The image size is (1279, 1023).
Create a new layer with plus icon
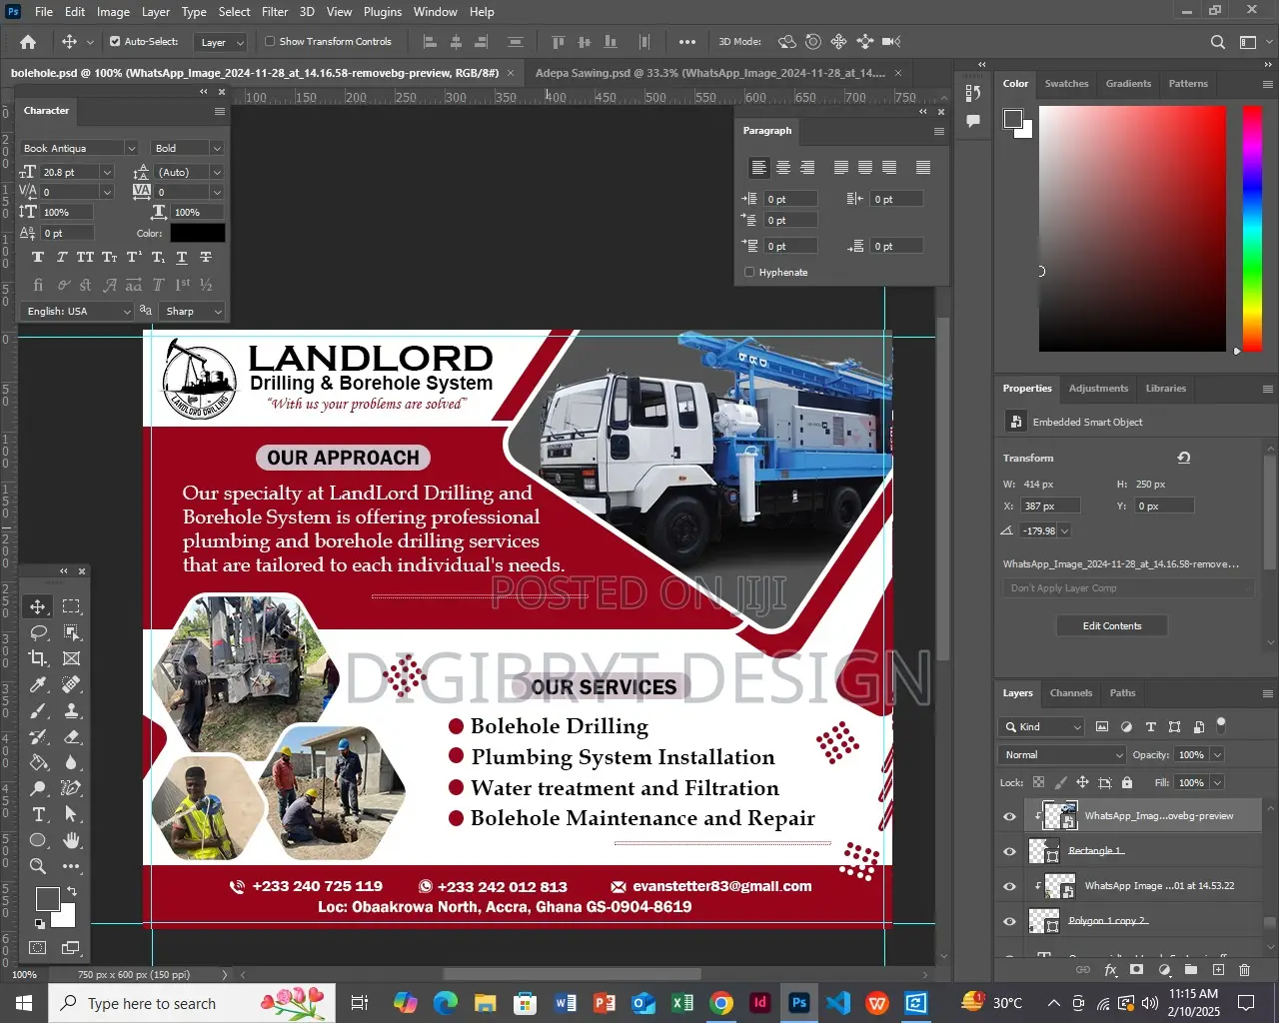pyautogui.click(x=1218, y=969)
